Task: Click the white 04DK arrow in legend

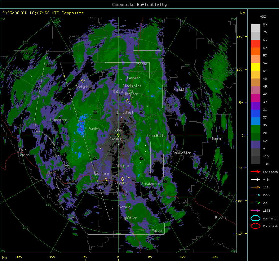Action: (255, 180)
